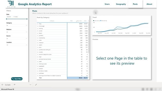This screenshot has height=91, width=162.
Task: Click the Trend line chart
Action: tap(122, 28)
